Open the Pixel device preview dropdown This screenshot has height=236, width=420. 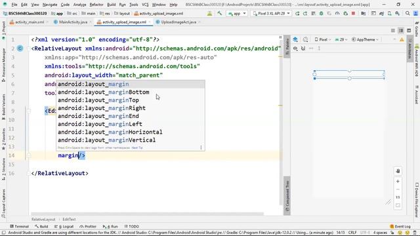(323, 39)
